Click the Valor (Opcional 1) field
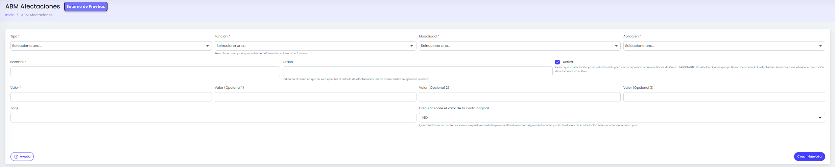Image resolution: width=835 pixels, height=167 pixels. tap(315, 97)
